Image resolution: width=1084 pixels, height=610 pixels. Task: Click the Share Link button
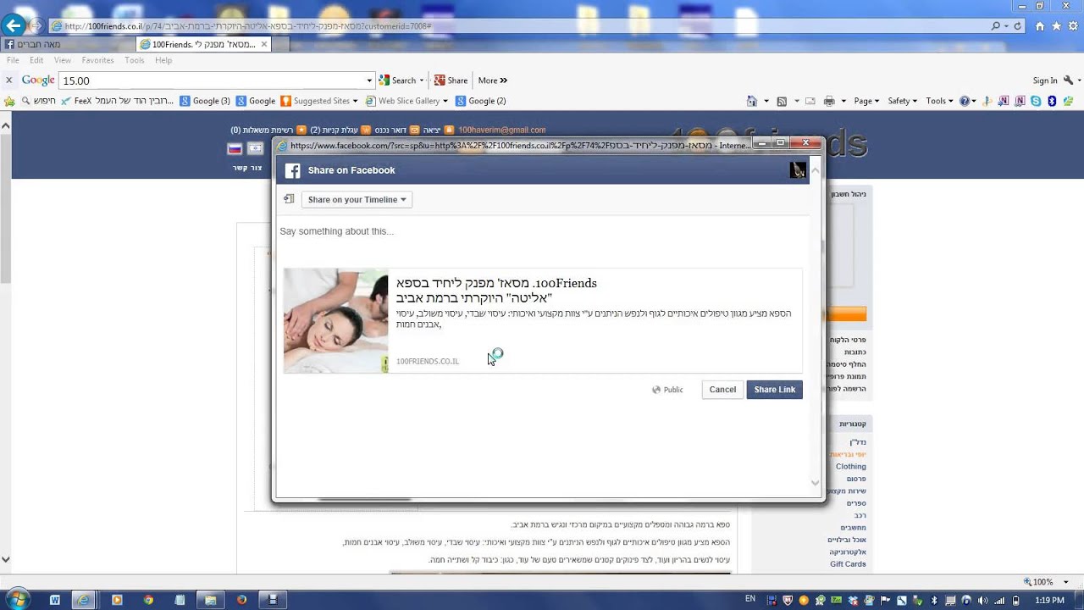[x=774, y=390]
